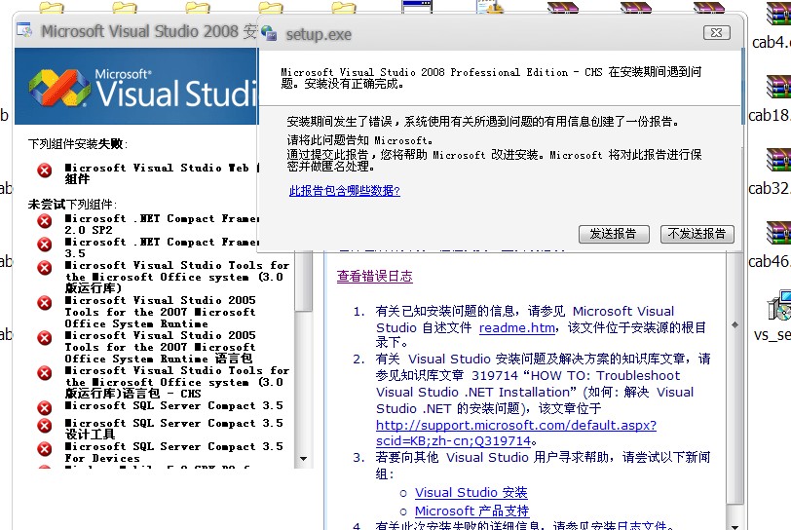Select the cab18 archive icon on desktop
The width and height of the screenshot is (791, 530).
(778, 87)
